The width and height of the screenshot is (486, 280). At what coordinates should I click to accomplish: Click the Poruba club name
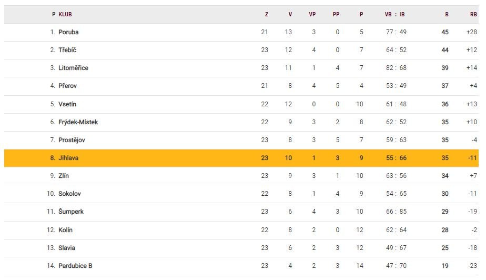point(68,32)
